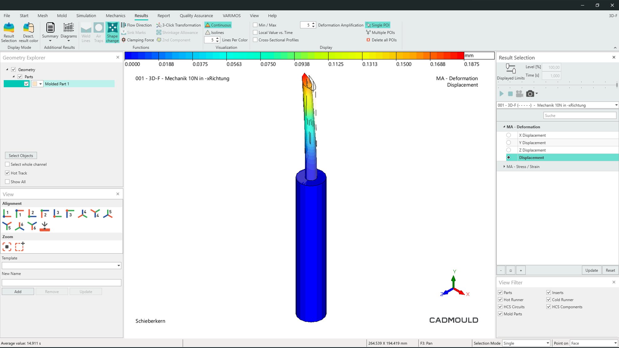Open the Summary results icon

[50, 32]
